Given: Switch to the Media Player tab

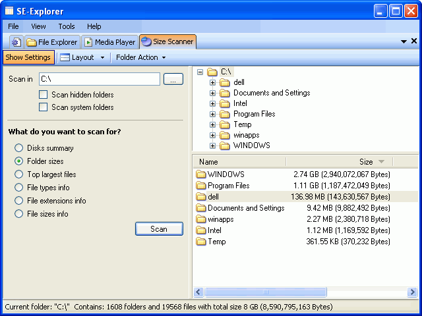Looking at the screenshot, I should [x=110, y=42].
